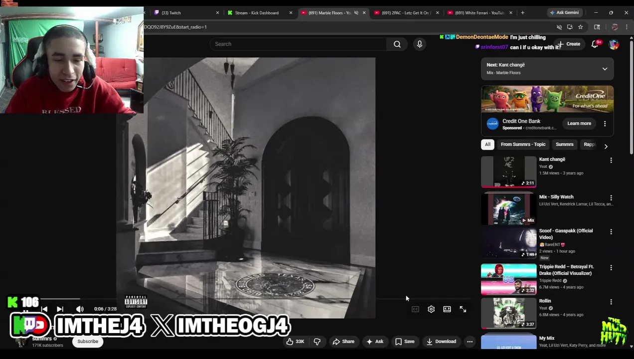Dislike the video
The width and height of the screenshot is (634, 359).
tap(317, 342)
